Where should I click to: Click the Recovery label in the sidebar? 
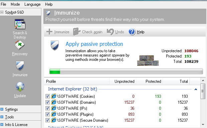click(x=20, y=54)
